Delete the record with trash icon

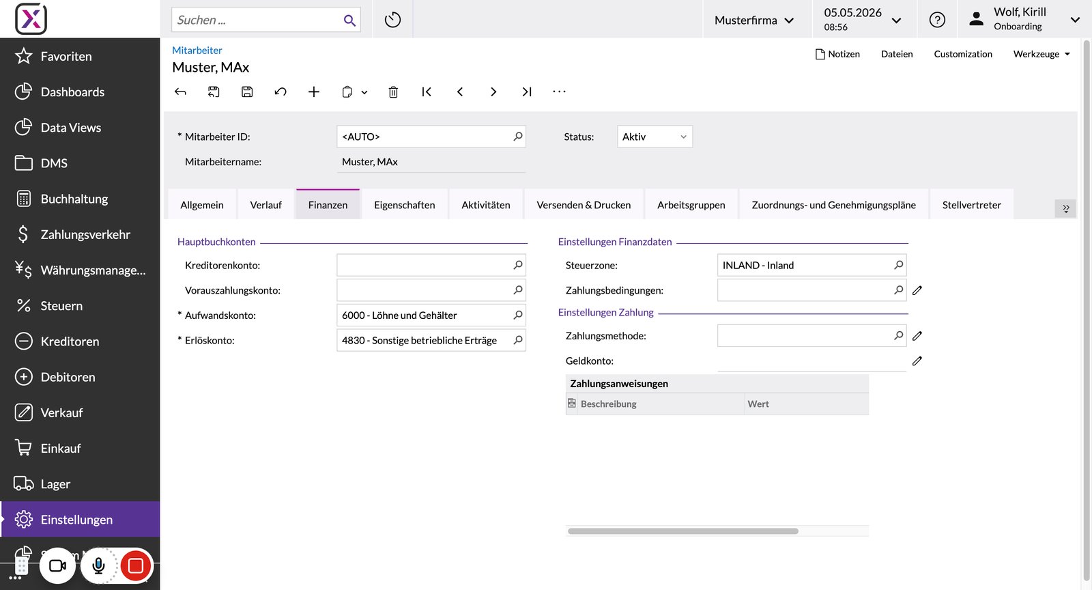coord(393,92)
